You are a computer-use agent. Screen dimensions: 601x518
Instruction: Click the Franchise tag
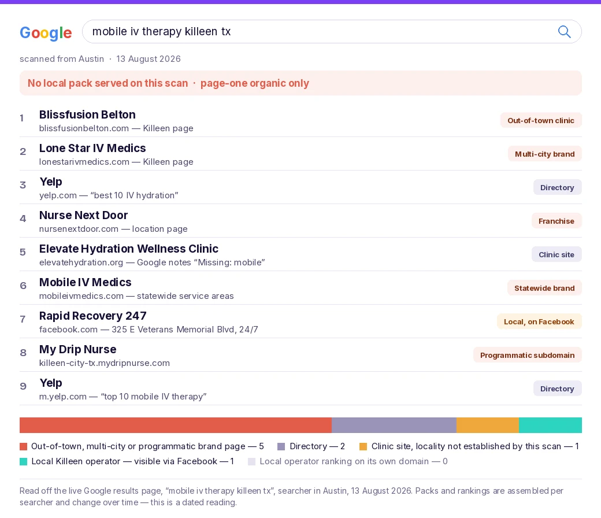pos(557,221)
